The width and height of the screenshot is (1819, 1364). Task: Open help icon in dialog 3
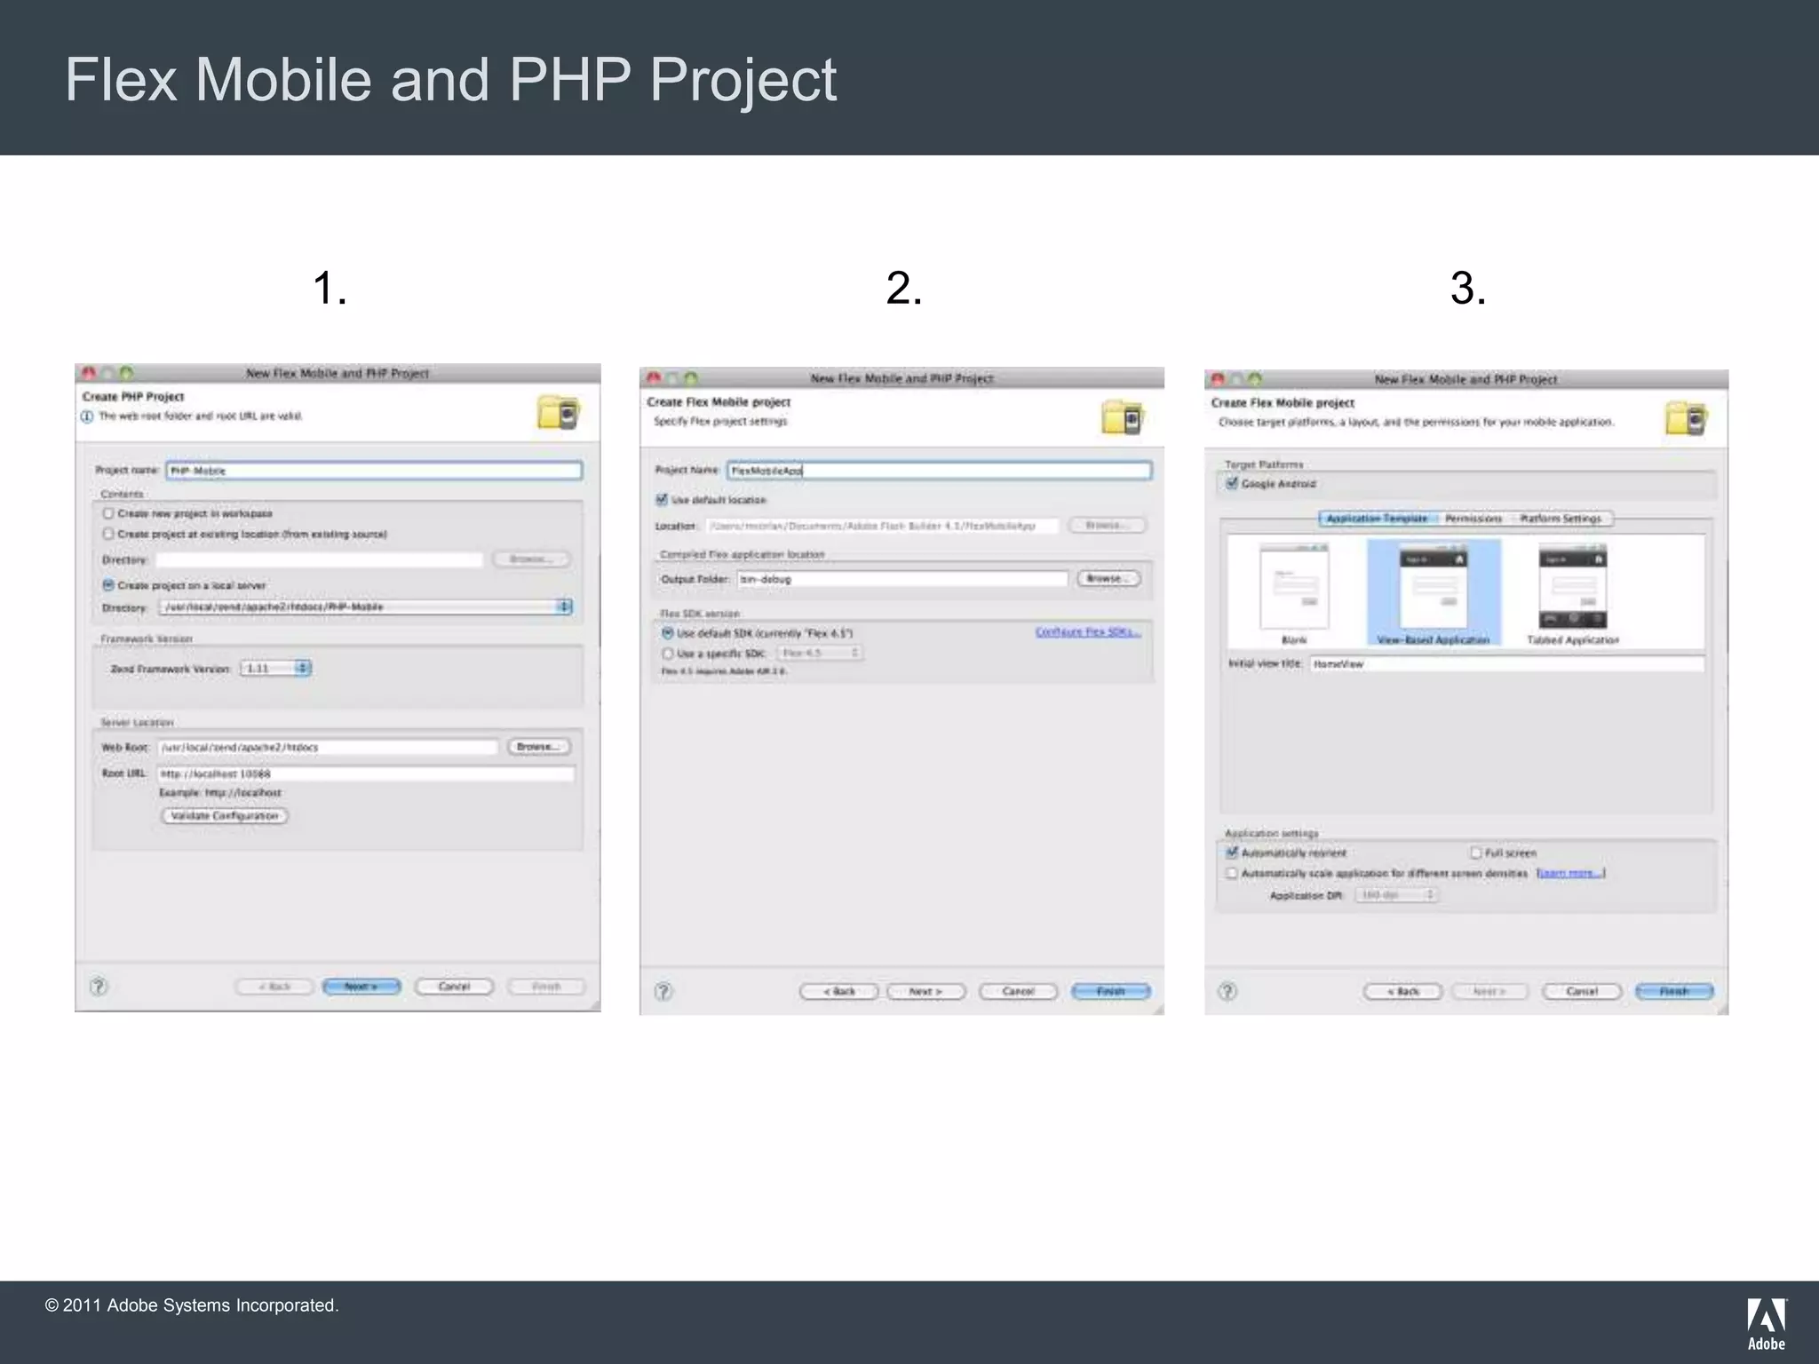(1227, 991)
